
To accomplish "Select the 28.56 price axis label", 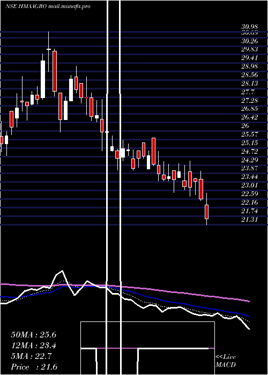I will [250, 75].
